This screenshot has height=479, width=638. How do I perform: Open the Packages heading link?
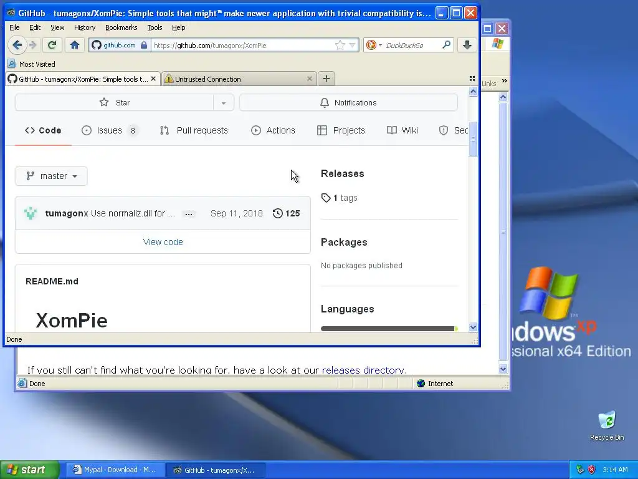click(x=344, y=242)
